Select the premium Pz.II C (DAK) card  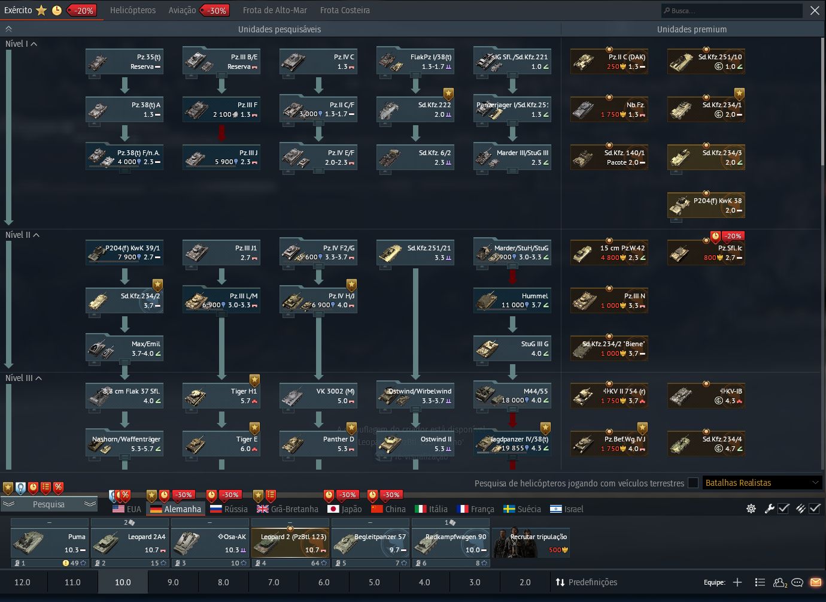click(609, 62)
